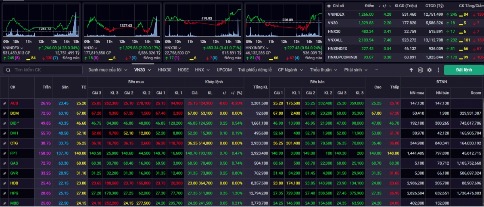
Task: Pin the BID row
Action: pyautogui.click(x=4, y=123)
